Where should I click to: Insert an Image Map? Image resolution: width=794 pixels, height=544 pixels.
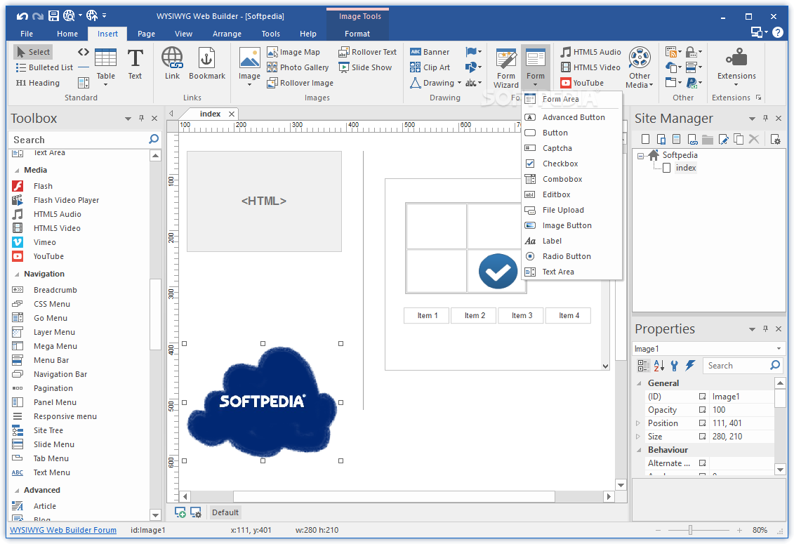[293, 52]
